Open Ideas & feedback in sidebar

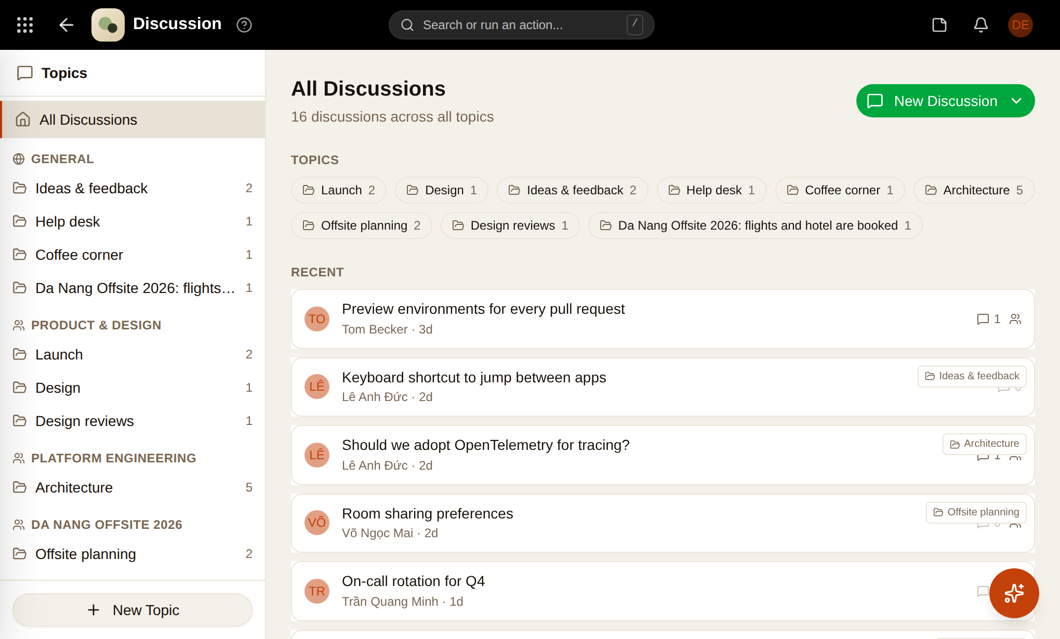point(132,188)
